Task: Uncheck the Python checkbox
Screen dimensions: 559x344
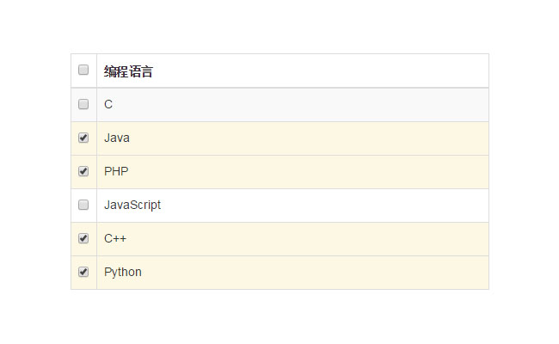Action: pyautogui.click(x=83, y=272)
